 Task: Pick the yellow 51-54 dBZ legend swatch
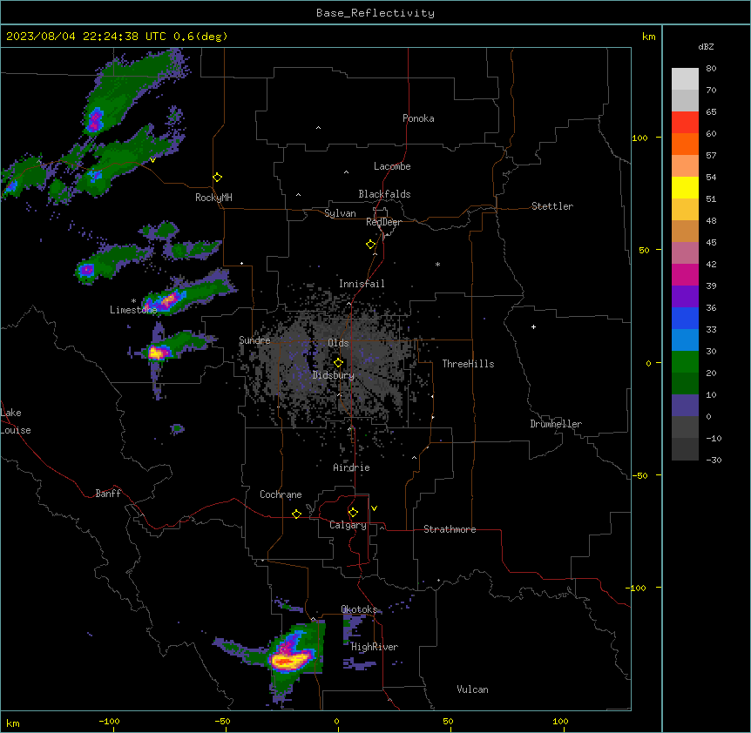[685, 187]
